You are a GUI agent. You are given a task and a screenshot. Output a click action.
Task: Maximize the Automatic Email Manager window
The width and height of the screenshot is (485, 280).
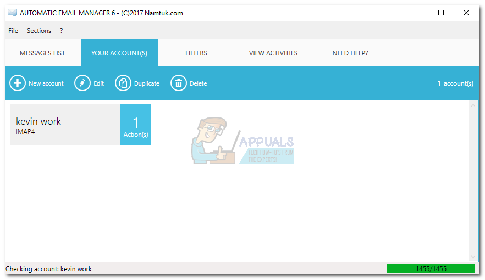click(x=441, y=13)
